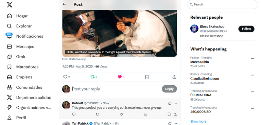Bookmark the main post
This screenshot has height=125, width=261.
pyautogui.click(x=147, y=77)
